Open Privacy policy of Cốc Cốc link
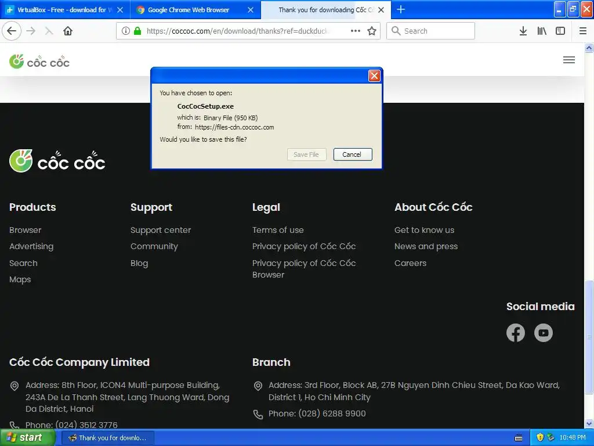This screenshot has width=594, height=446. tap(304, 246)
